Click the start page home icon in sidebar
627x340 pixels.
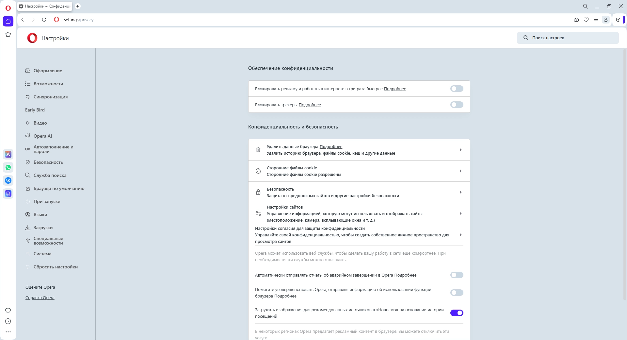pyautogui.click(x=8, y=21)
